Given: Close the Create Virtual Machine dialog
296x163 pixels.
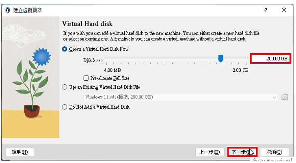Looking at the screenshot, I should coord(284,10).
